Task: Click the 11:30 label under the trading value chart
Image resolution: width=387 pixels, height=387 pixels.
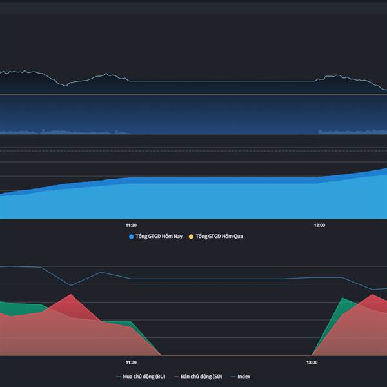Action: 131,225
